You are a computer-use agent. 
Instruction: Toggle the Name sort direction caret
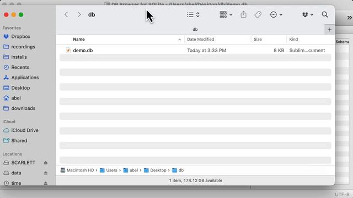click(x=179, y=40)
